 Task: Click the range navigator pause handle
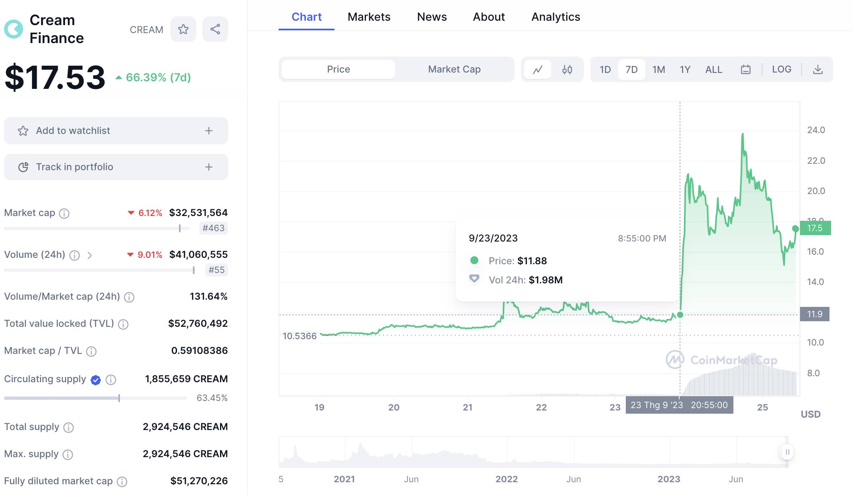tap(787, 452)
